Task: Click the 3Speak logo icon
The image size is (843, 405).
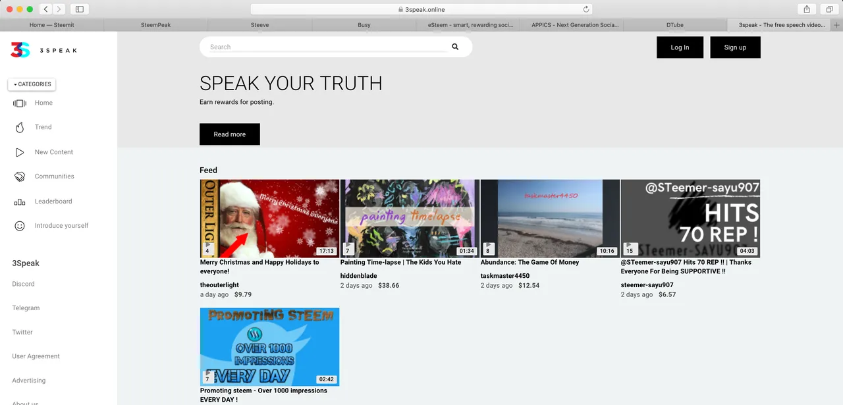Action: pos(20,49)
